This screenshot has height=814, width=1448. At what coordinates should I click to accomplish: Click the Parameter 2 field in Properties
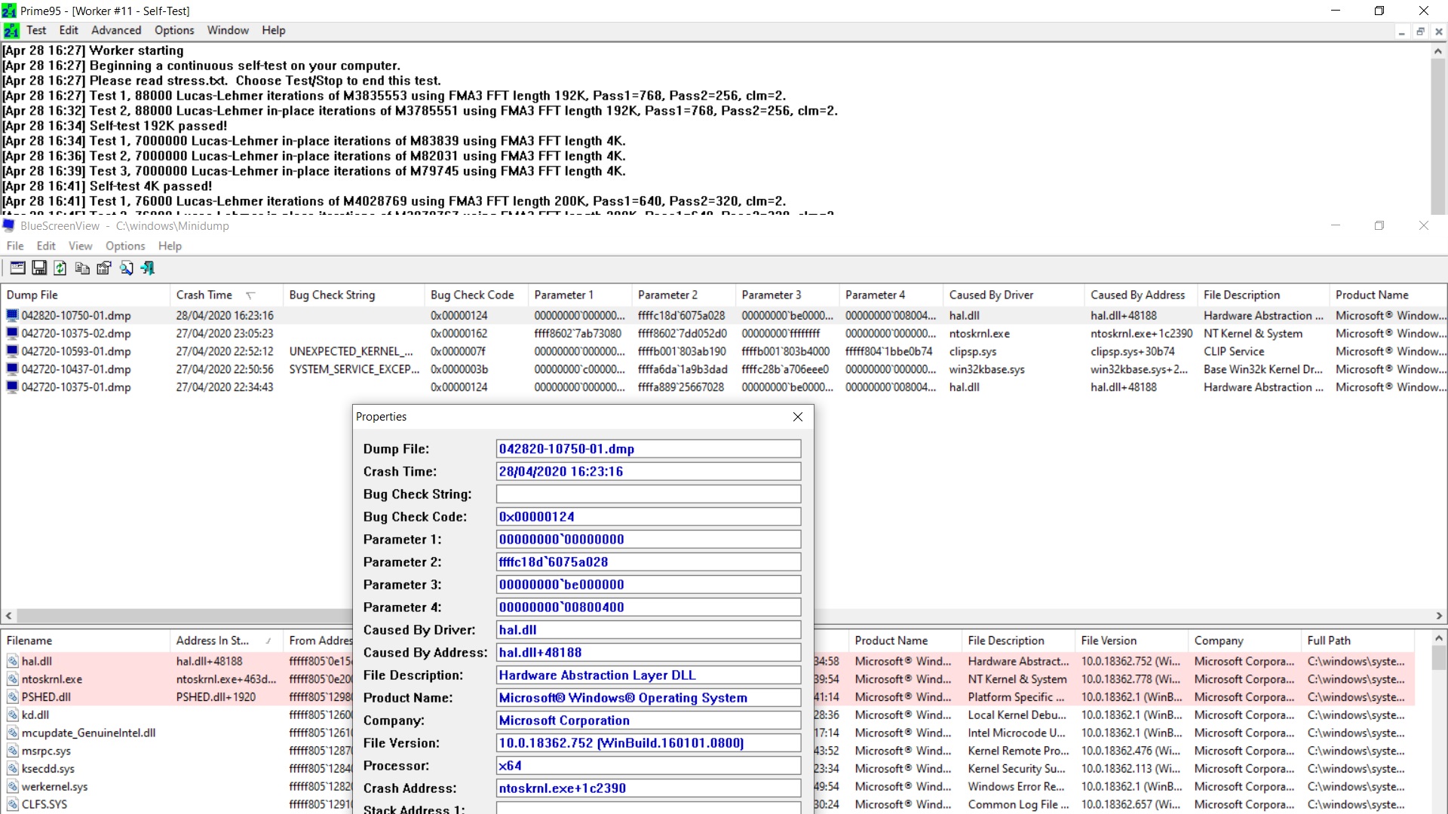tap(649, 562)
